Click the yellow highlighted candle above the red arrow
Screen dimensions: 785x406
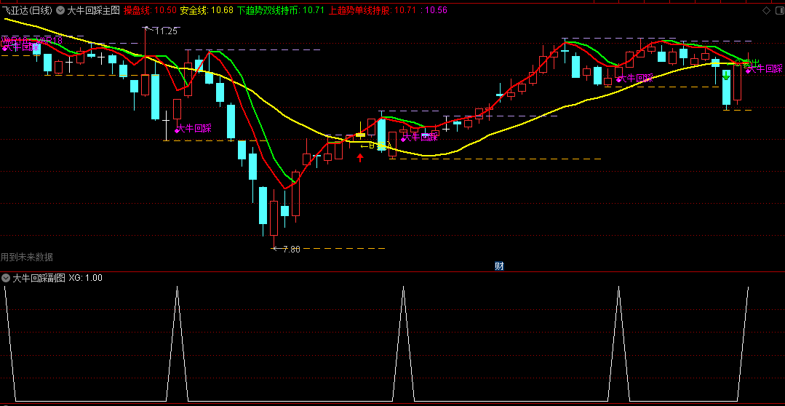pyautogui.click(x=360, y=135)
